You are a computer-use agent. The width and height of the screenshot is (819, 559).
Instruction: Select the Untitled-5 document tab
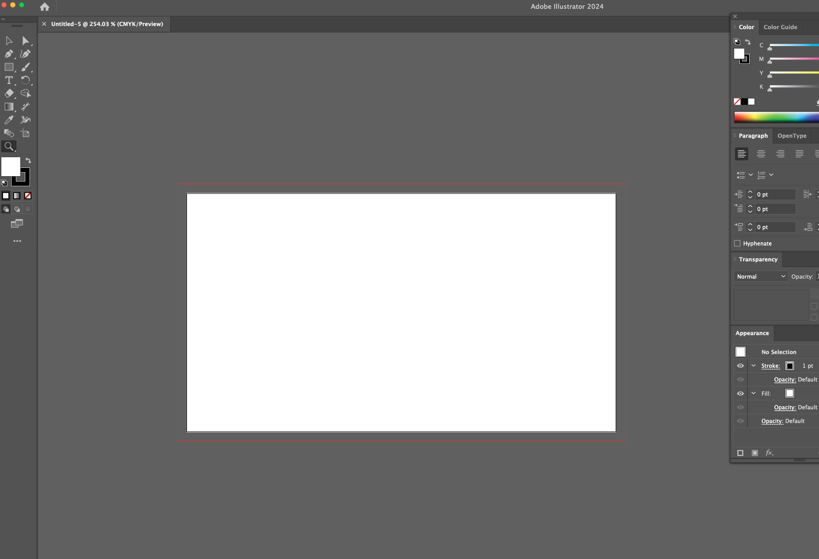pos(107,24)
